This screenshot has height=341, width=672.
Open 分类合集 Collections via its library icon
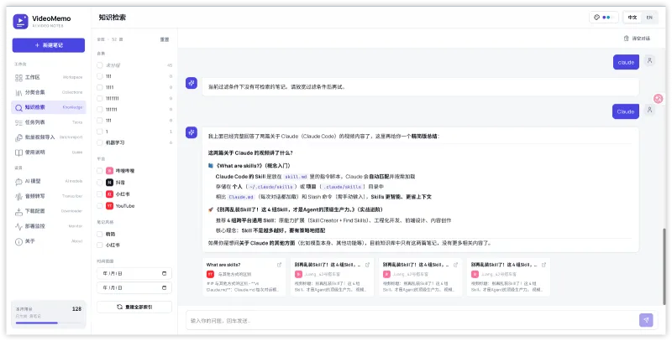(18, 93)
